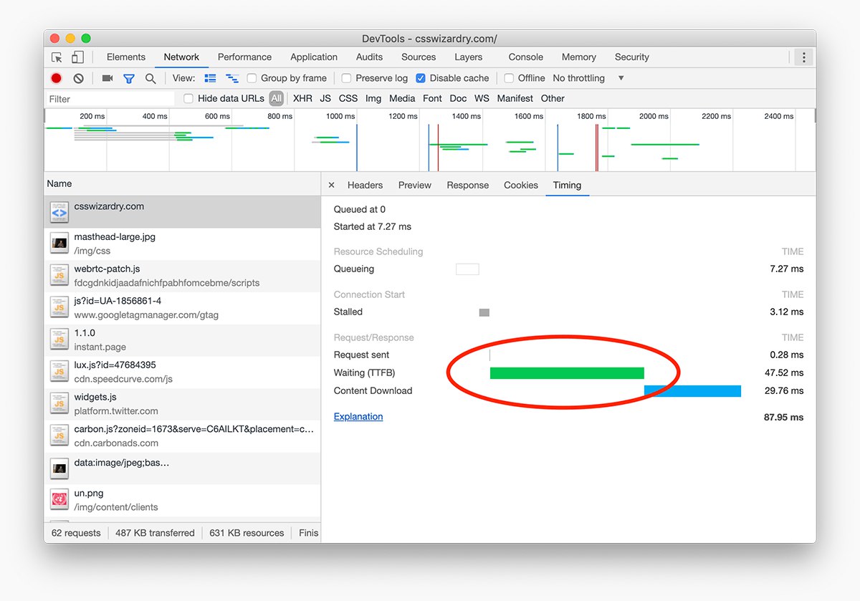The image size is (860, 601).
Task: Show the Response tab
Action: point(467,185)
